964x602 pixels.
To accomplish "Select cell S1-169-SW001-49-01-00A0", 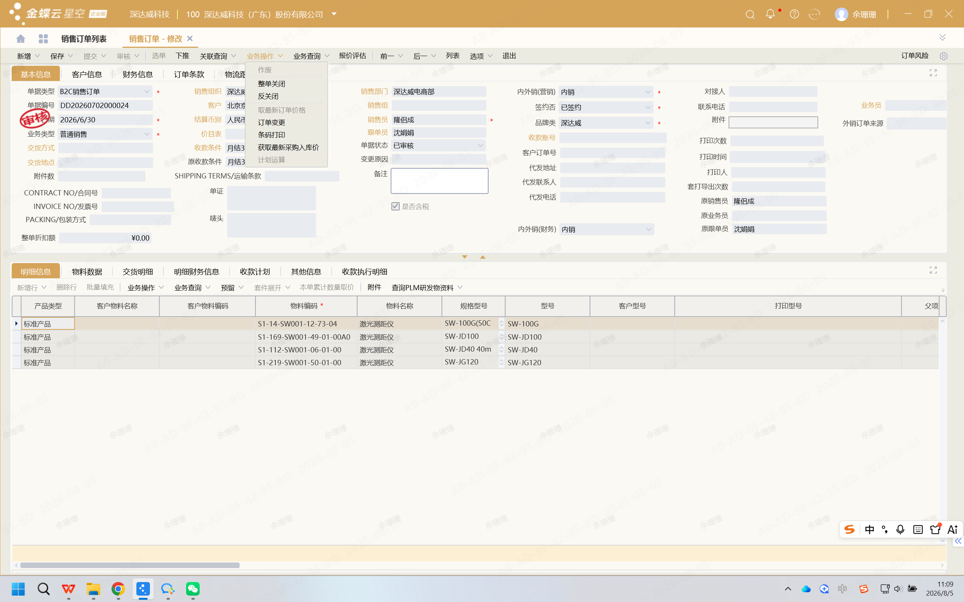I will 306,337.
